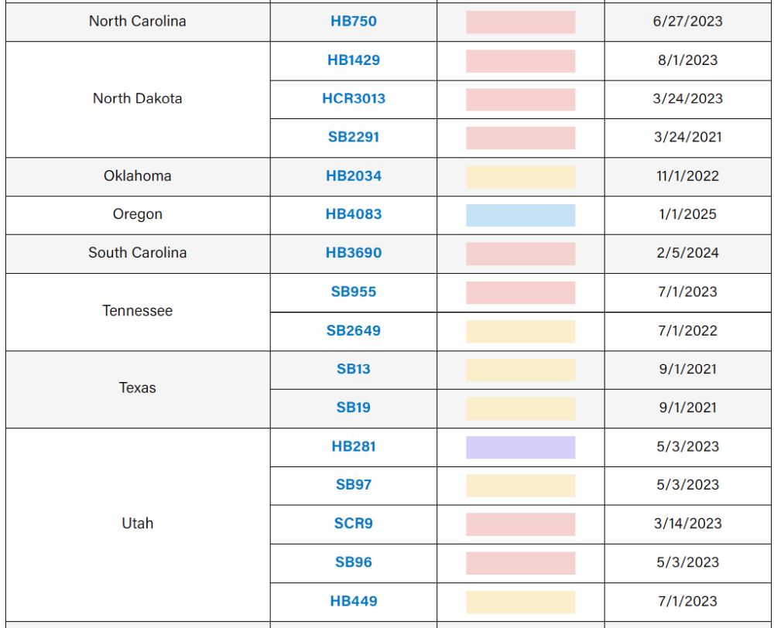Click the HB449 bill link
Screen dimensions: 774x628
coord(354,601)
